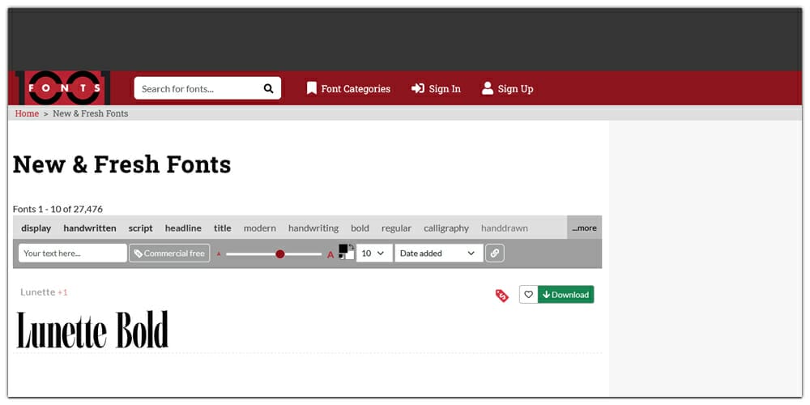This screenshot has width=810, height=405.
Task: Toggle the Commercial free filter
Action: [169, 253]
